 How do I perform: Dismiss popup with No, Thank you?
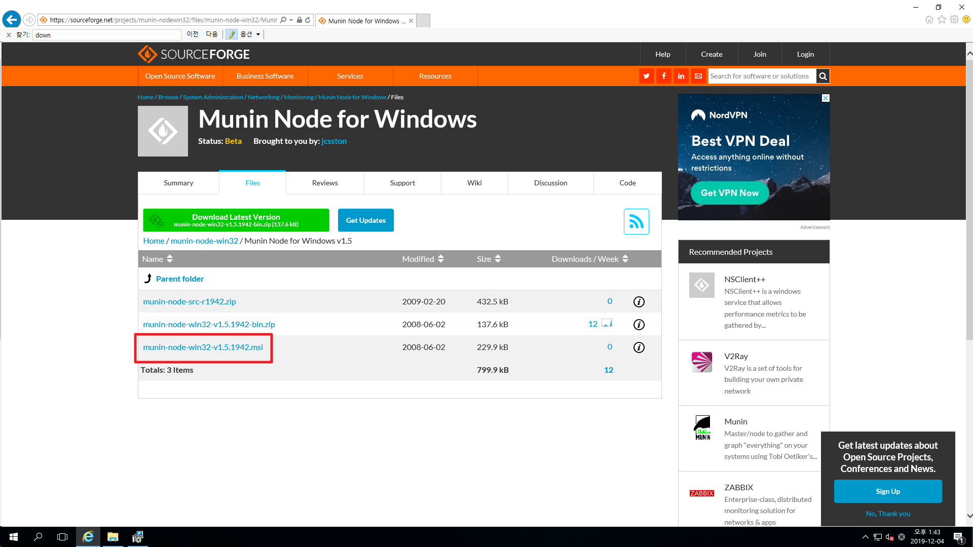click(x=888, y=514)
